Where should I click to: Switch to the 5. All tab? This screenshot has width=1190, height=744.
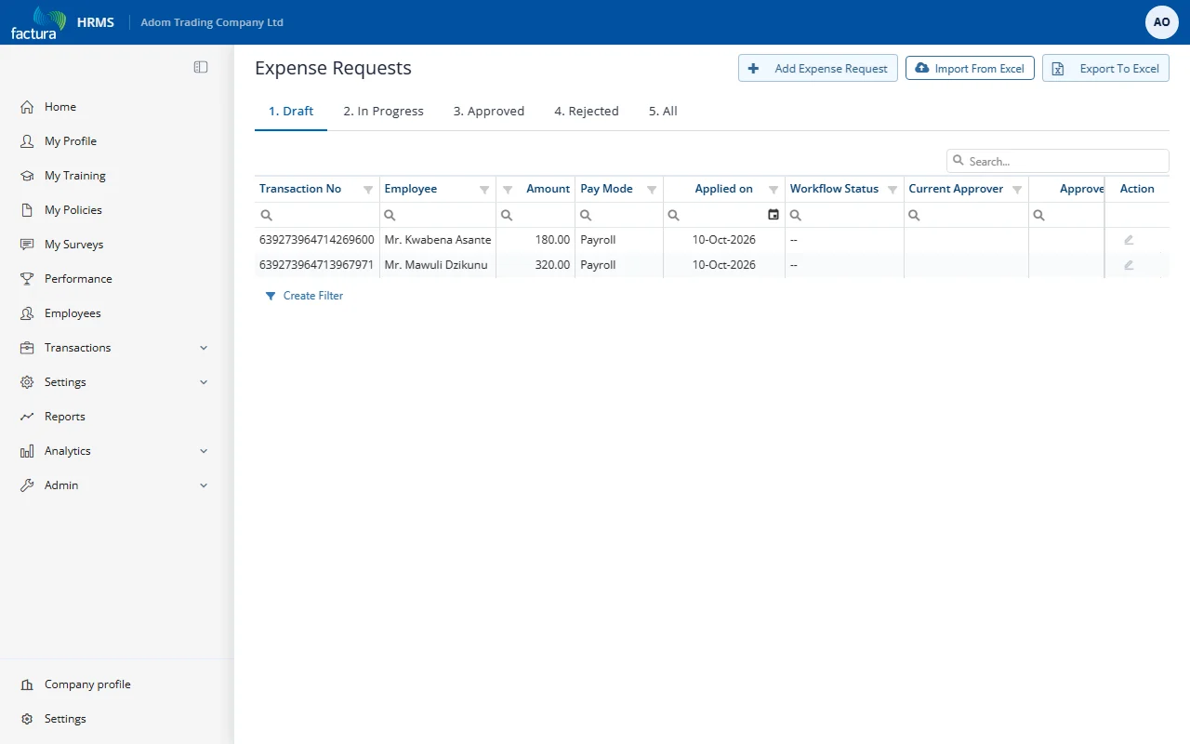[x=663, y=112]
